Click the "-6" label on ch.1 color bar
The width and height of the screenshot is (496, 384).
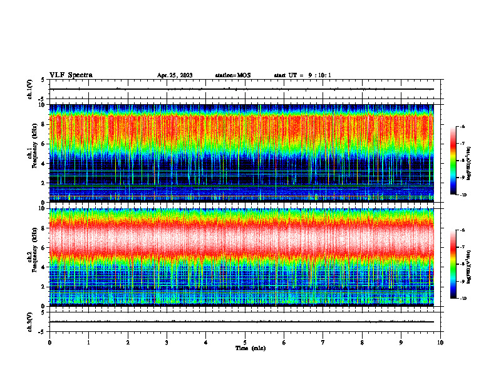point(462,127)
